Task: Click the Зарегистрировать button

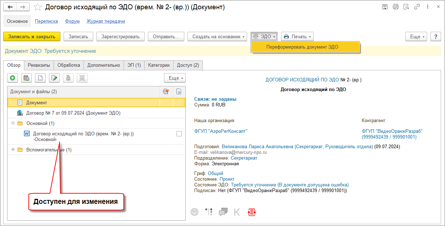Action: point(120,36)
